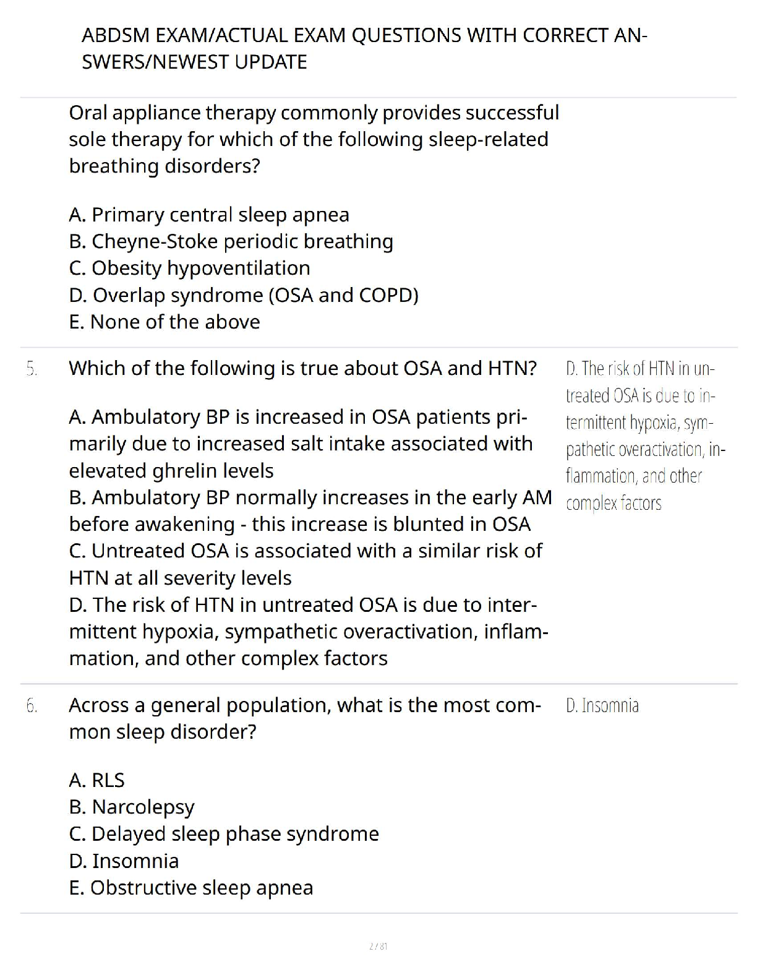Click the OSA and HTN question heading
Image resolution: width=757 pixels, height=980 pixels.
point(302,368)
